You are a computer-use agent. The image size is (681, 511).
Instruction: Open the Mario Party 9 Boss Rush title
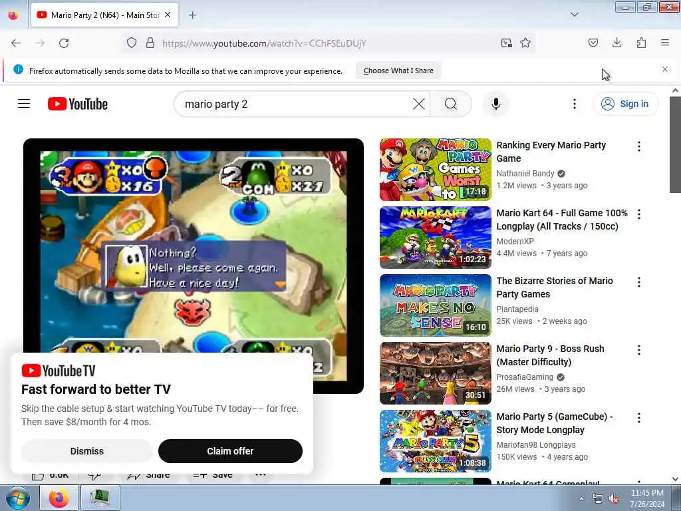(550, 355)
